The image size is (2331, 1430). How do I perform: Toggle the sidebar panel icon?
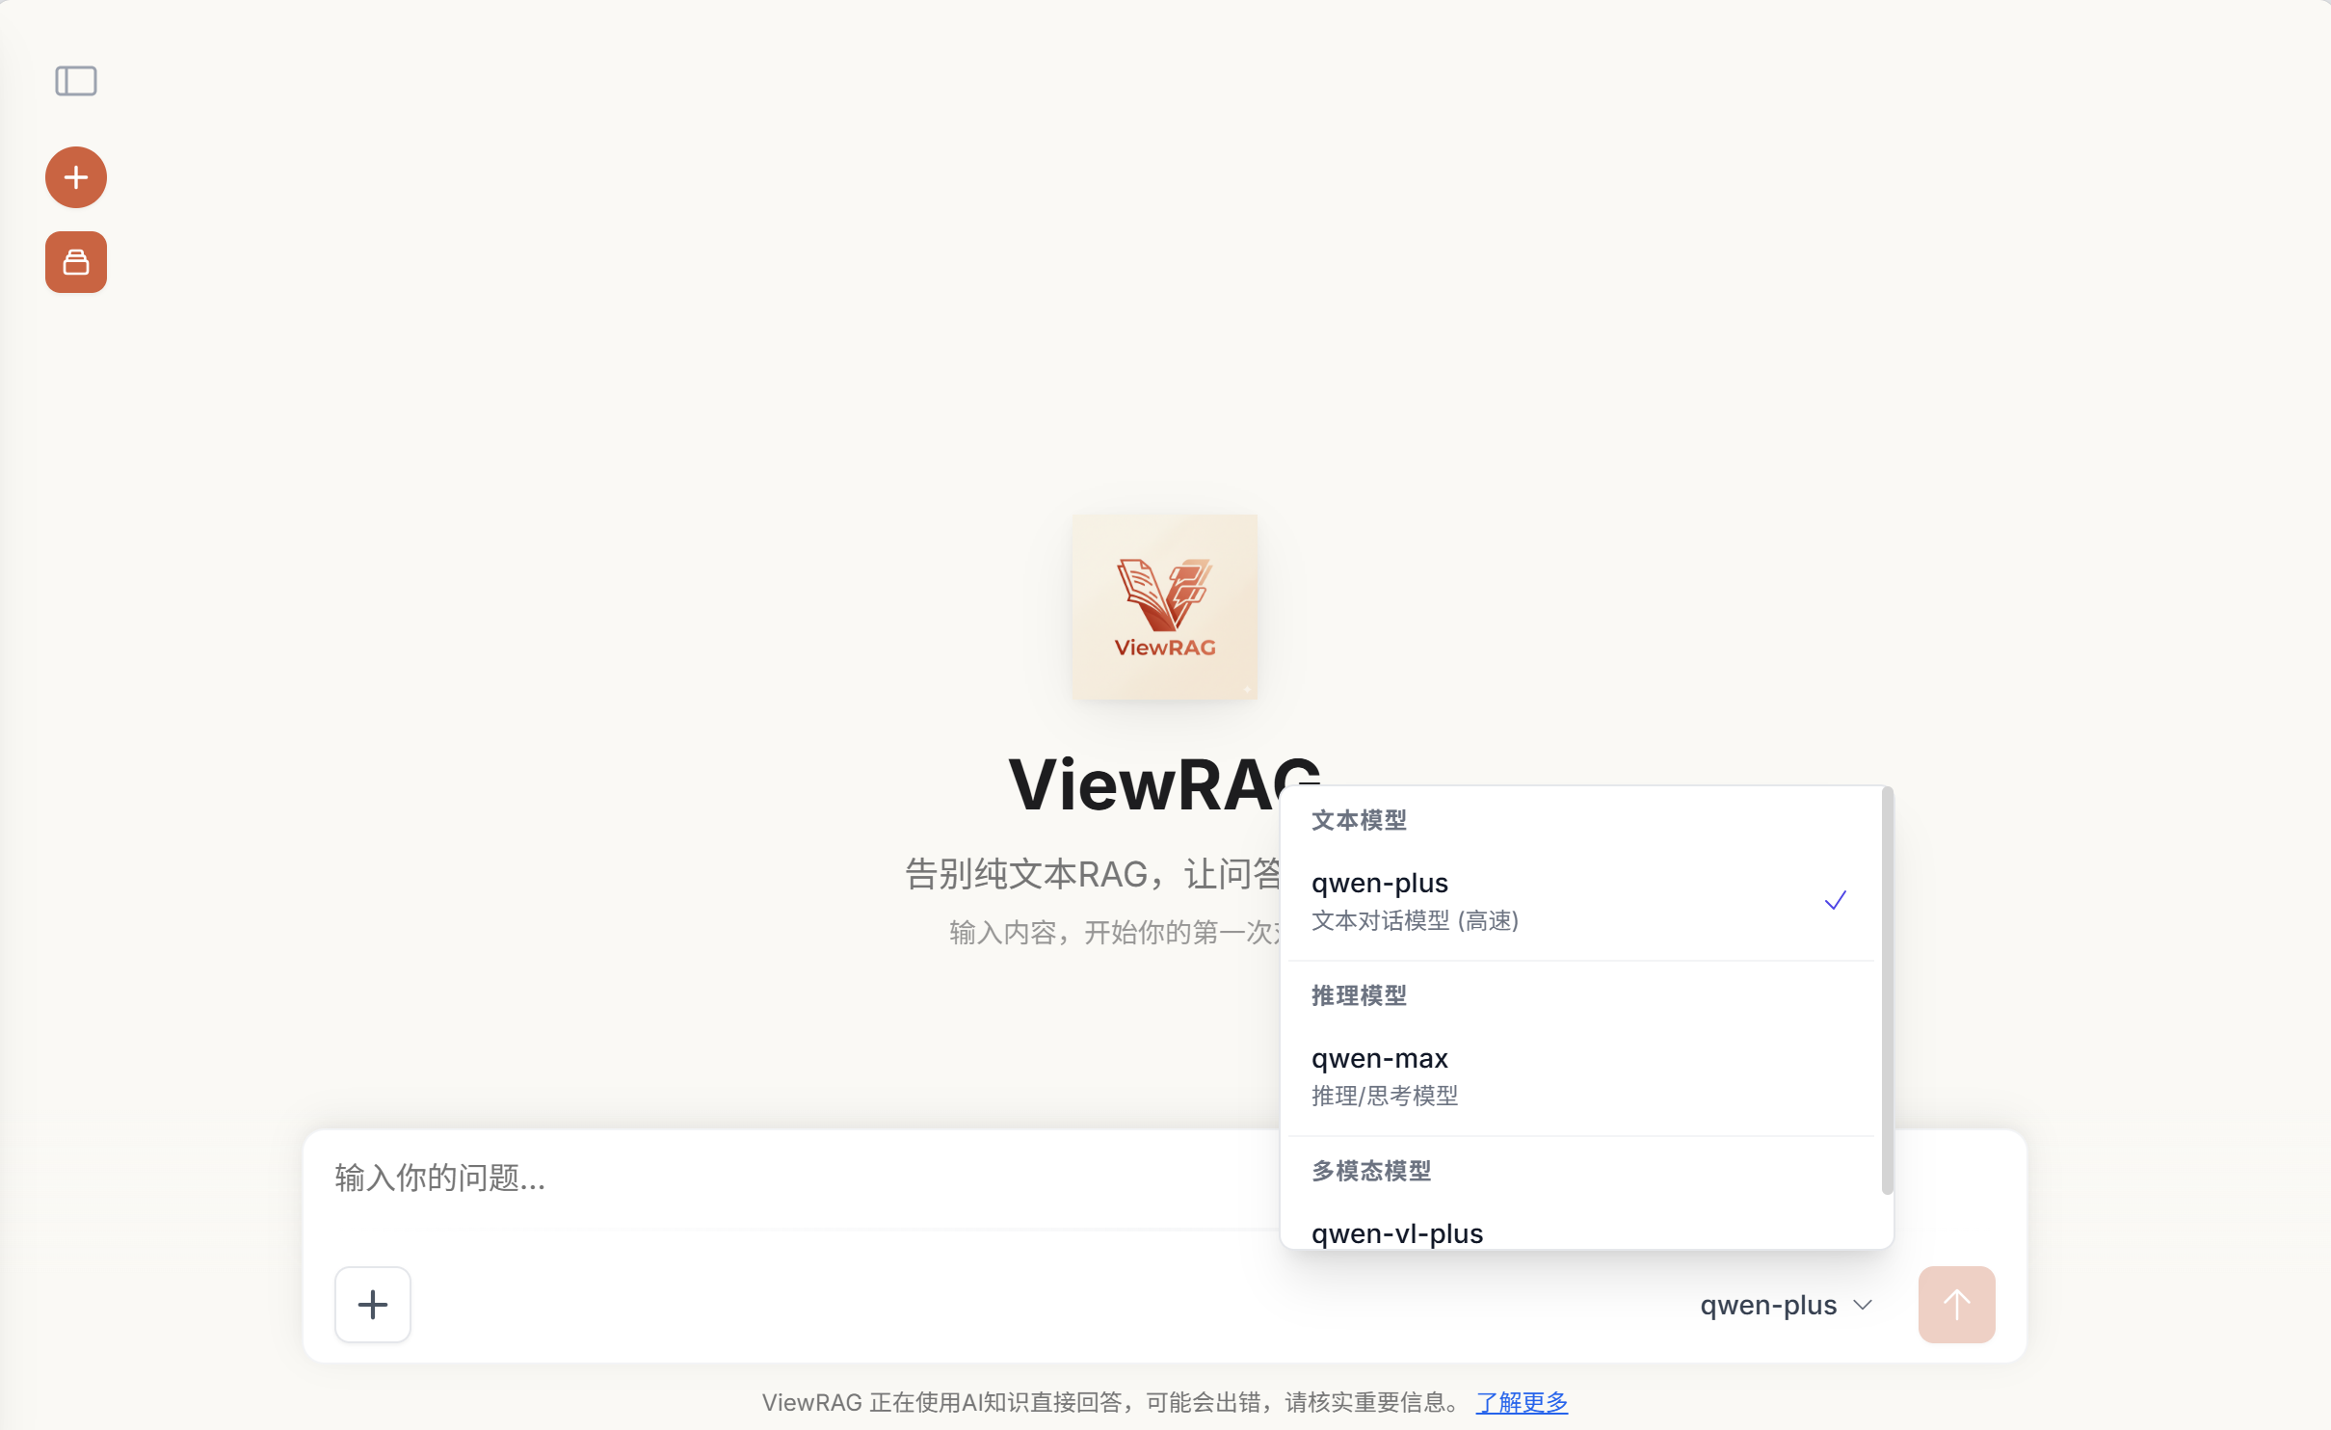pos(76,81)
